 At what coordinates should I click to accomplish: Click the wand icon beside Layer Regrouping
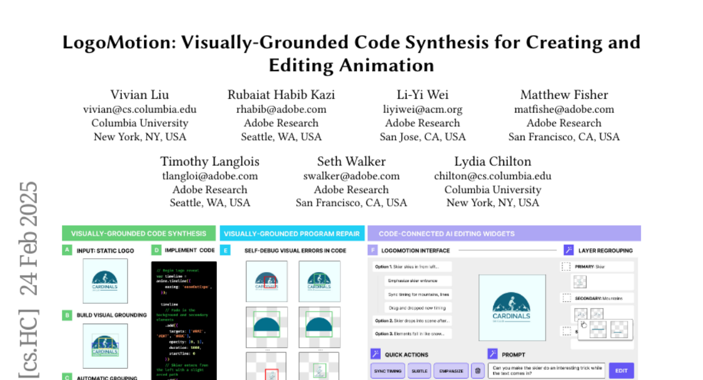(568, 250)
